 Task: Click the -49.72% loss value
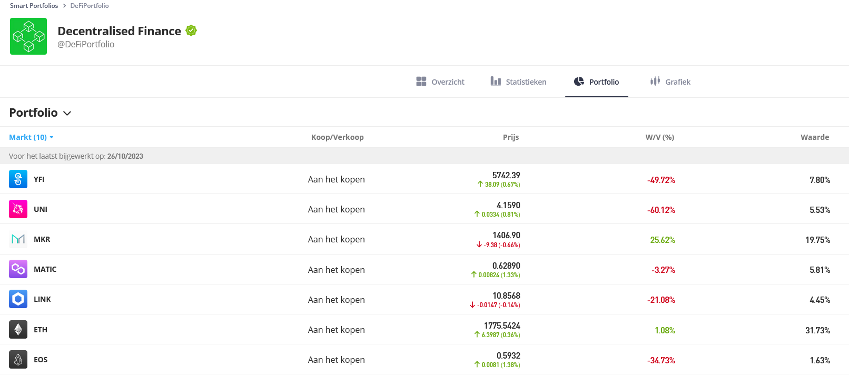[661, 180]
